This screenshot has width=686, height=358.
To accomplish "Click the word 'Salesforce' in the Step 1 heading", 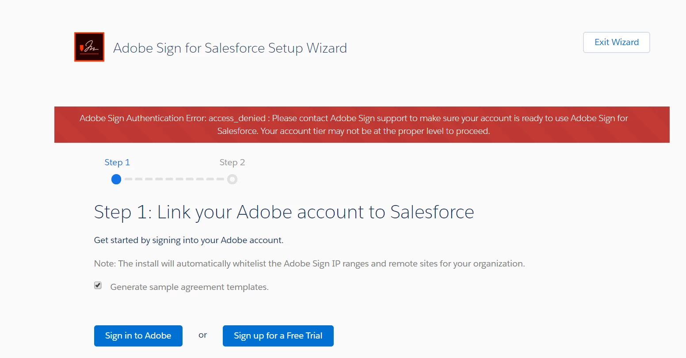I will [432, 212].
